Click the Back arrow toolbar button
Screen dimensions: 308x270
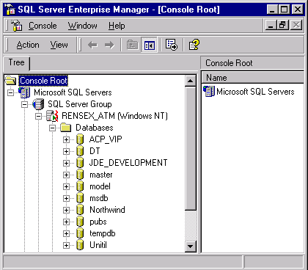click(92, 45)
